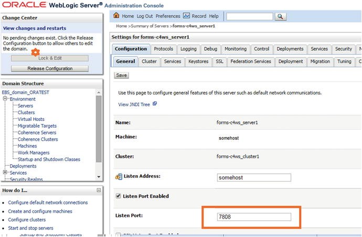The width and height of the screenshot is (362, 237).
Task: Select Deployments in the domain tree
Action: point(23,166)
